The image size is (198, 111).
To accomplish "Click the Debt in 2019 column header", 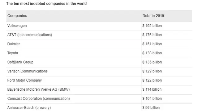I will click(x=153, y=16).
